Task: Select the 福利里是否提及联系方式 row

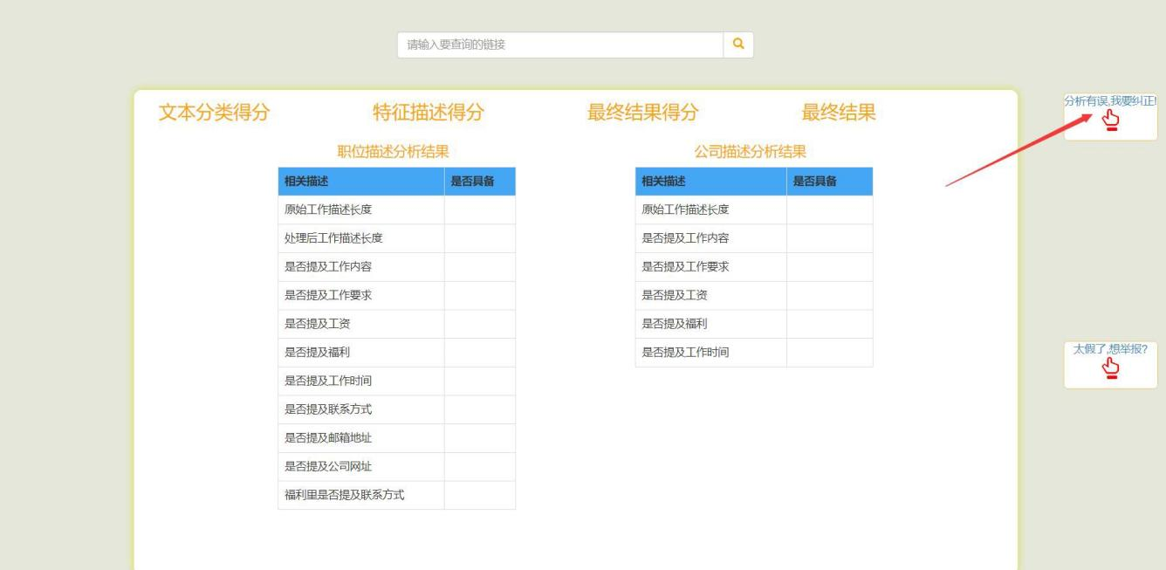Action: pos(397,495)
